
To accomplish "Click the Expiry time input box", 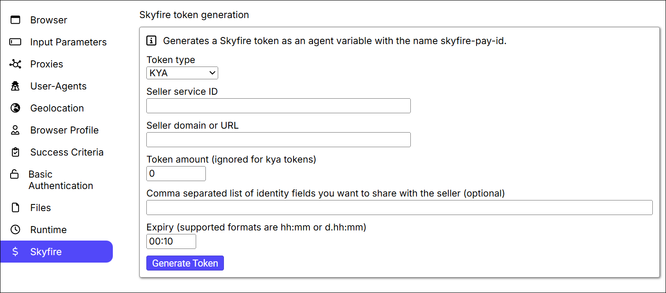I will coord(171,241).
